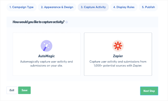Click the Zapier asterisk logo icon
Screen dimensions: 168x101
coord(118,46)
